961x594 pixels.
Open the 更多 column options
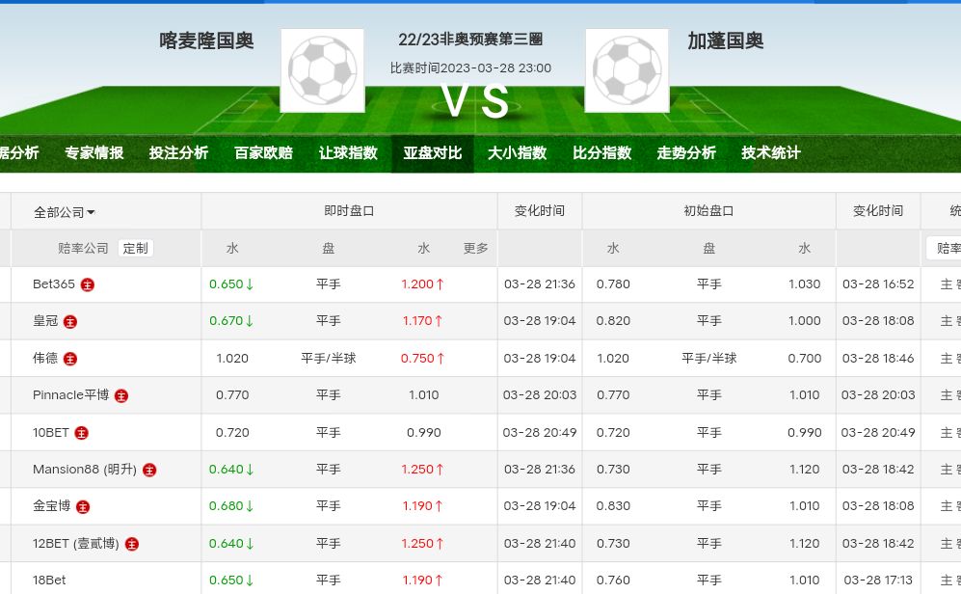(x=476, y=249)
